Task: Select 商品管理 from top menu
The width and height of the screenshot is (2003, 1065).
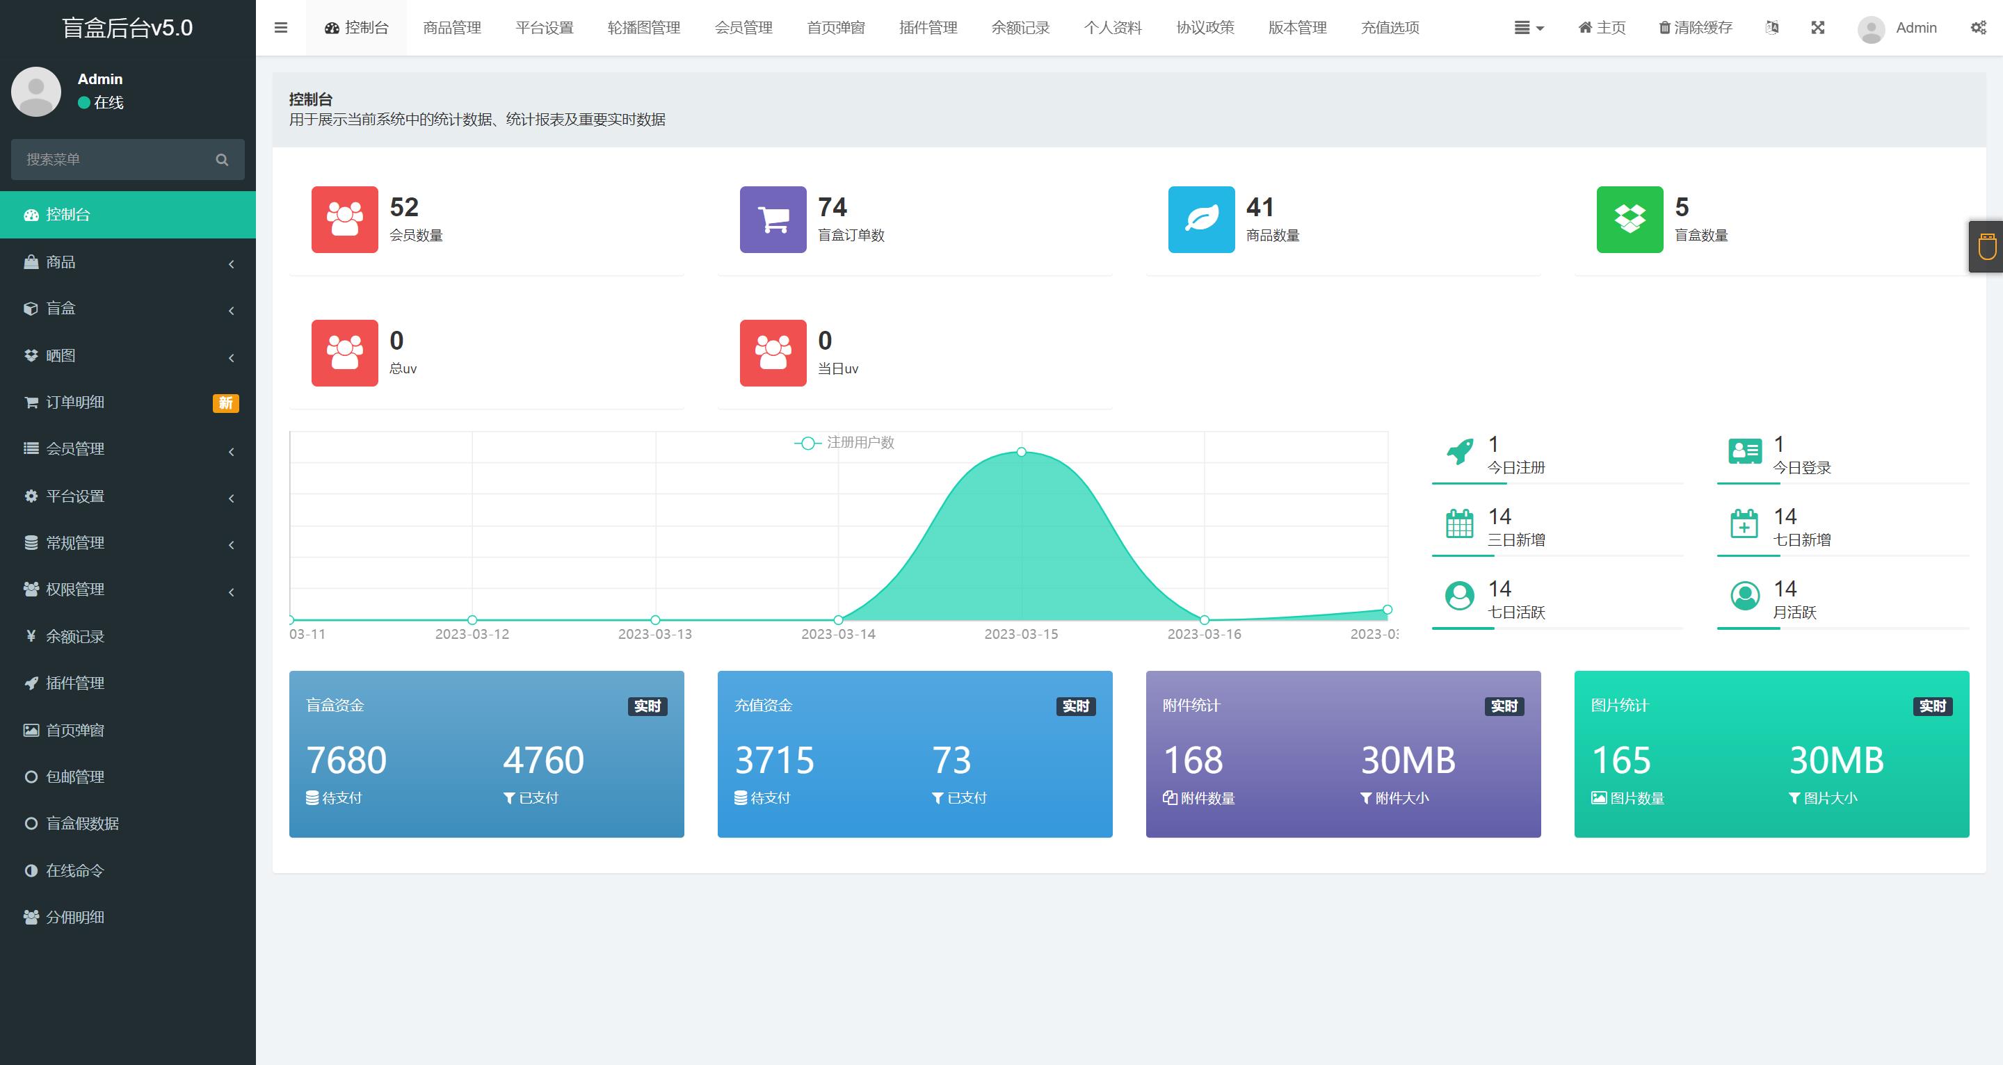Action: [451, 25]
